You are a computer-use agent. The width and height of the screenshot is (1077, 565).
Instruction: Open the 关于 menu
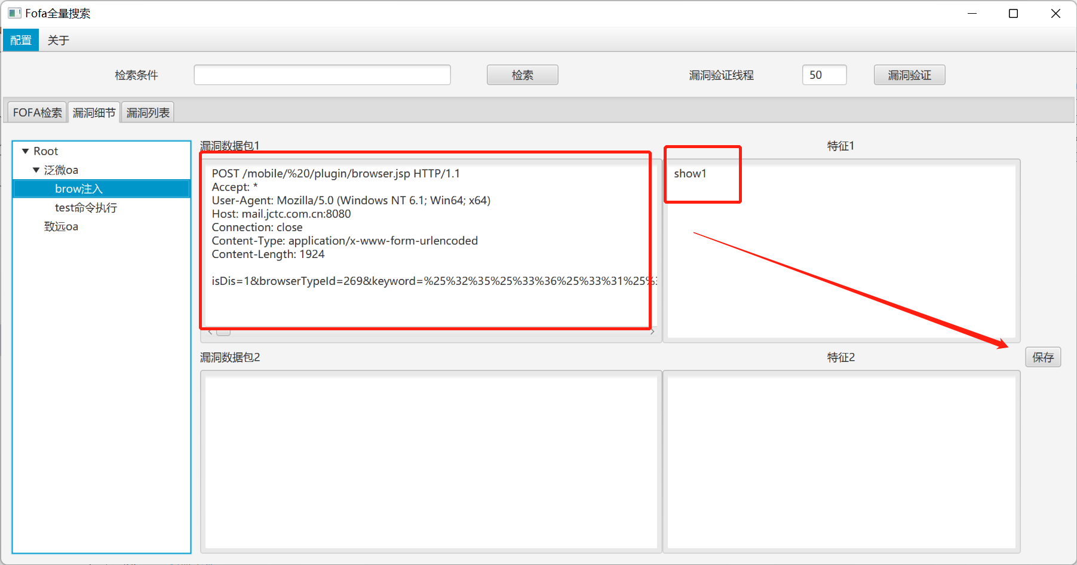(x=58, y=39)
